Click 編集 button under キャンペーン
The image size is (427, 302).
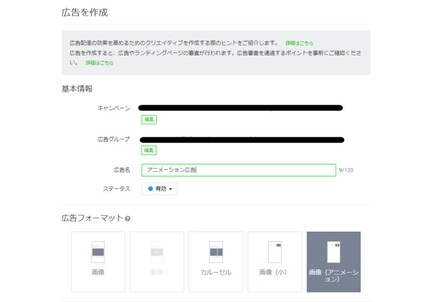(x=149, y=119)
